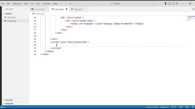Click line number 13 in gutter

35,18
